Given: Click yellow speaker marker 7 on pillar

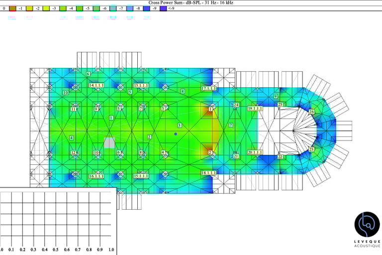Looking at the screenshot, I should coord(141,109).
